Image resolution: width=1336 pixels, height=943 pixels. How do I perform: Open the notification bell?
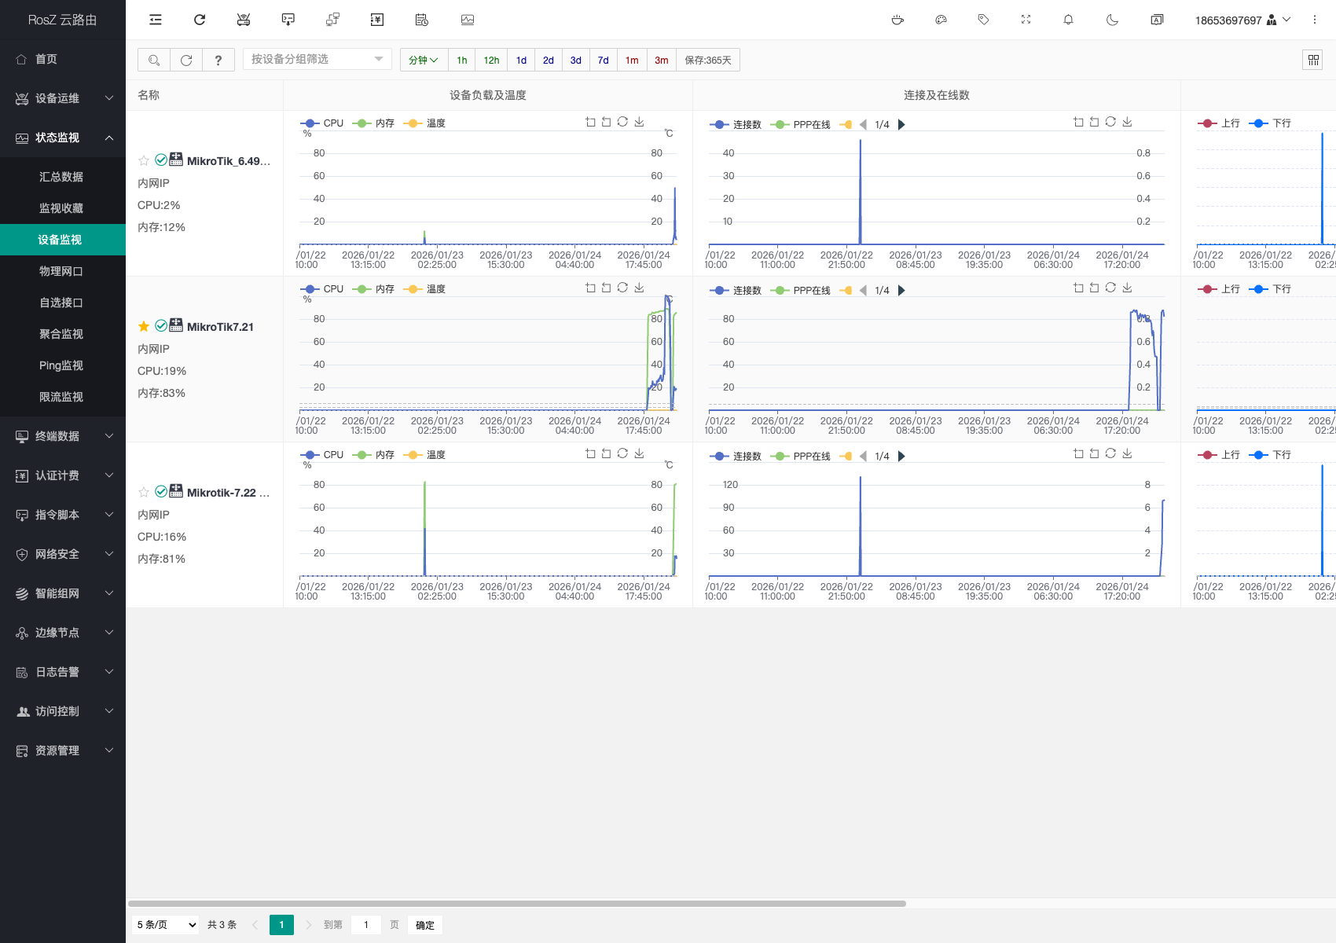pyautogui.click(x=1068, y=20)
